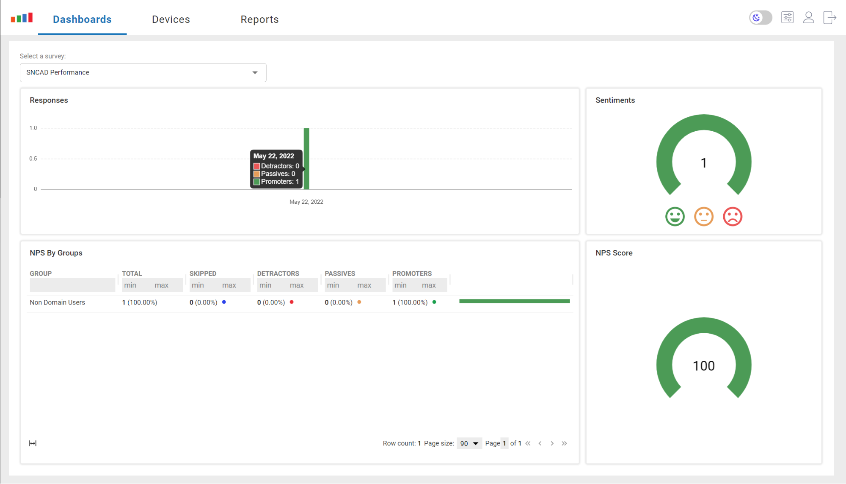Viewport: 846px width, 484px height.
Task: Click the Row count: 1 text
Action: pyautogui.click(x=402, y=443)
